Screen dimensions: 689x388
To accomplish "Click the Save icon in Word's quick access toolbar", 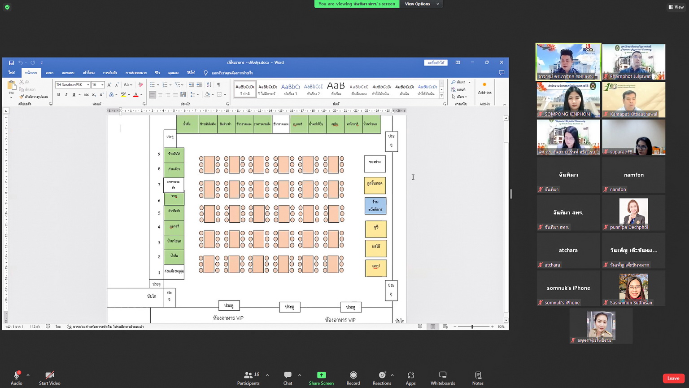I will tap(11, 62).
